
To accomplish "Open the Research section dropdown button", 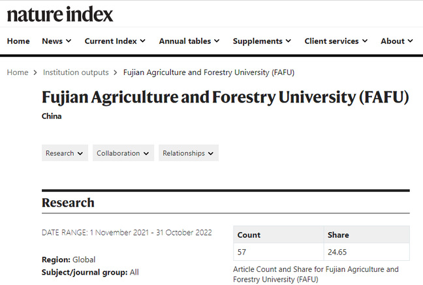I will [x=65, y=153].
